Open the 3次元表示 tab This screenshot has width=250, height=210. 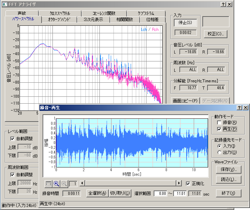(x=93, y=20)
